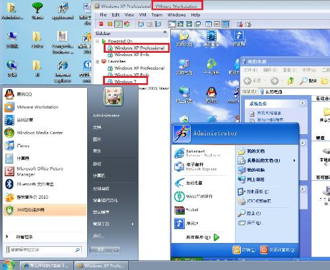Collapse the Favorites tree node
This screenshot has height=270, width=330.
tap(98, 61)
